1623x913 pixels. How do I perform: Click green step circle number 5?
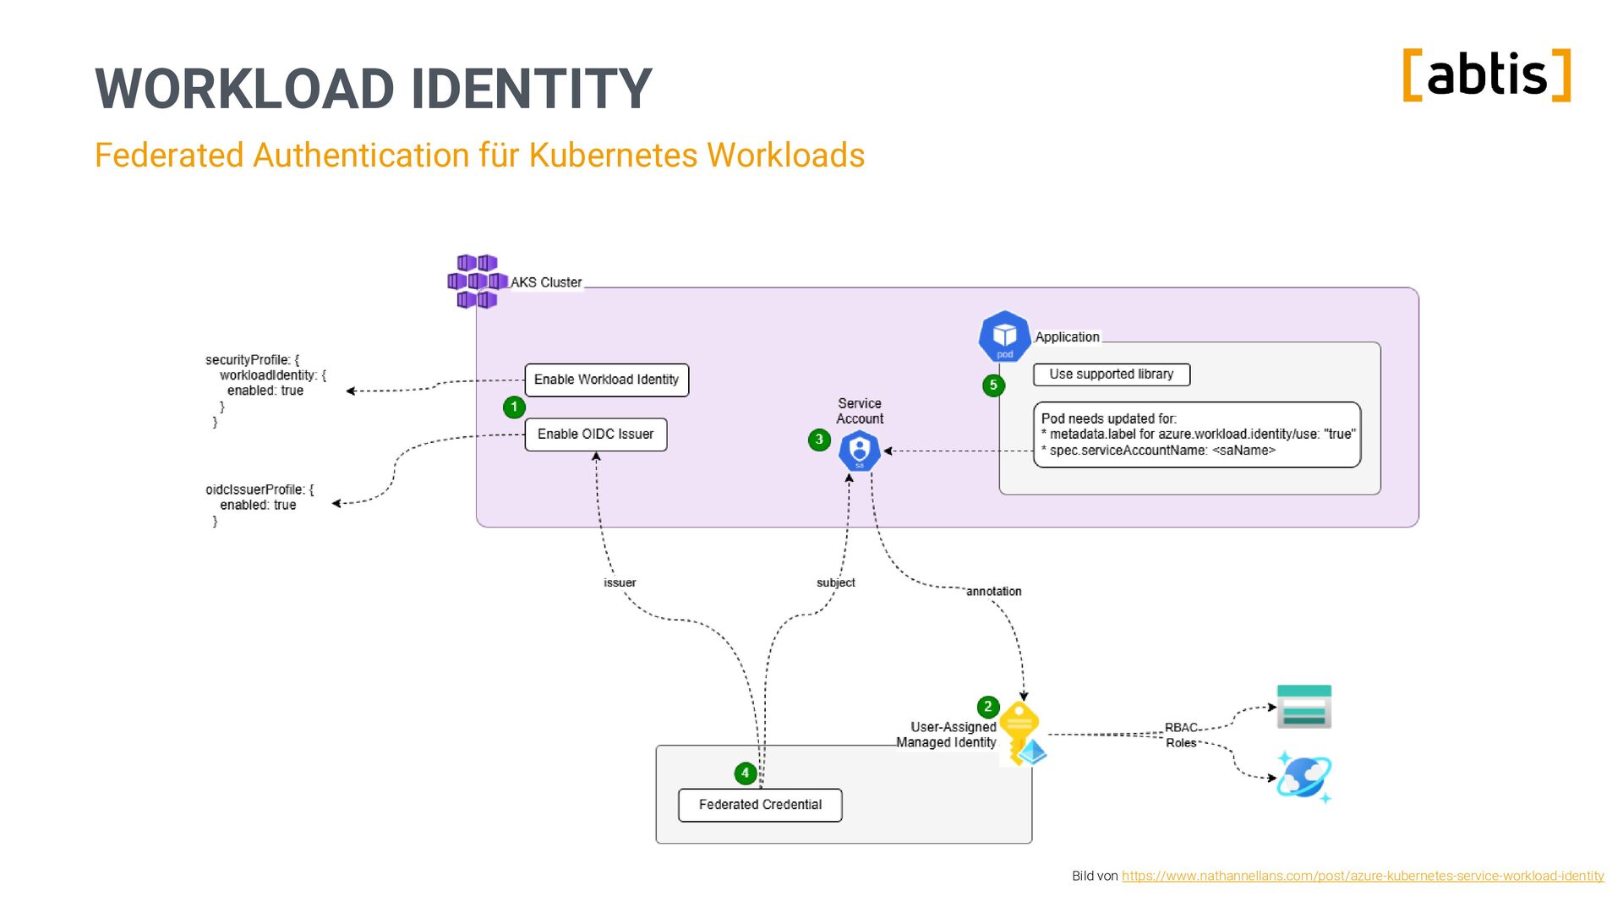pyautogui.click(x=993, y=385)
